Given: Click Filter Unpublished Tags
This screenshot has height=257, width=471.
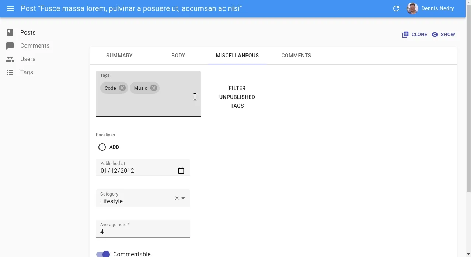Looking at the screenshot, I should (237, 97).
